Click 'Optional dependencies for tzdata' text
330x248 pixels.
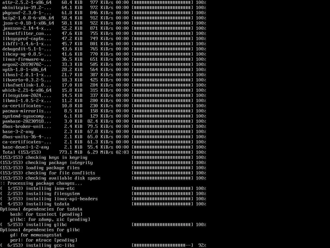click(x=41, y=209)
